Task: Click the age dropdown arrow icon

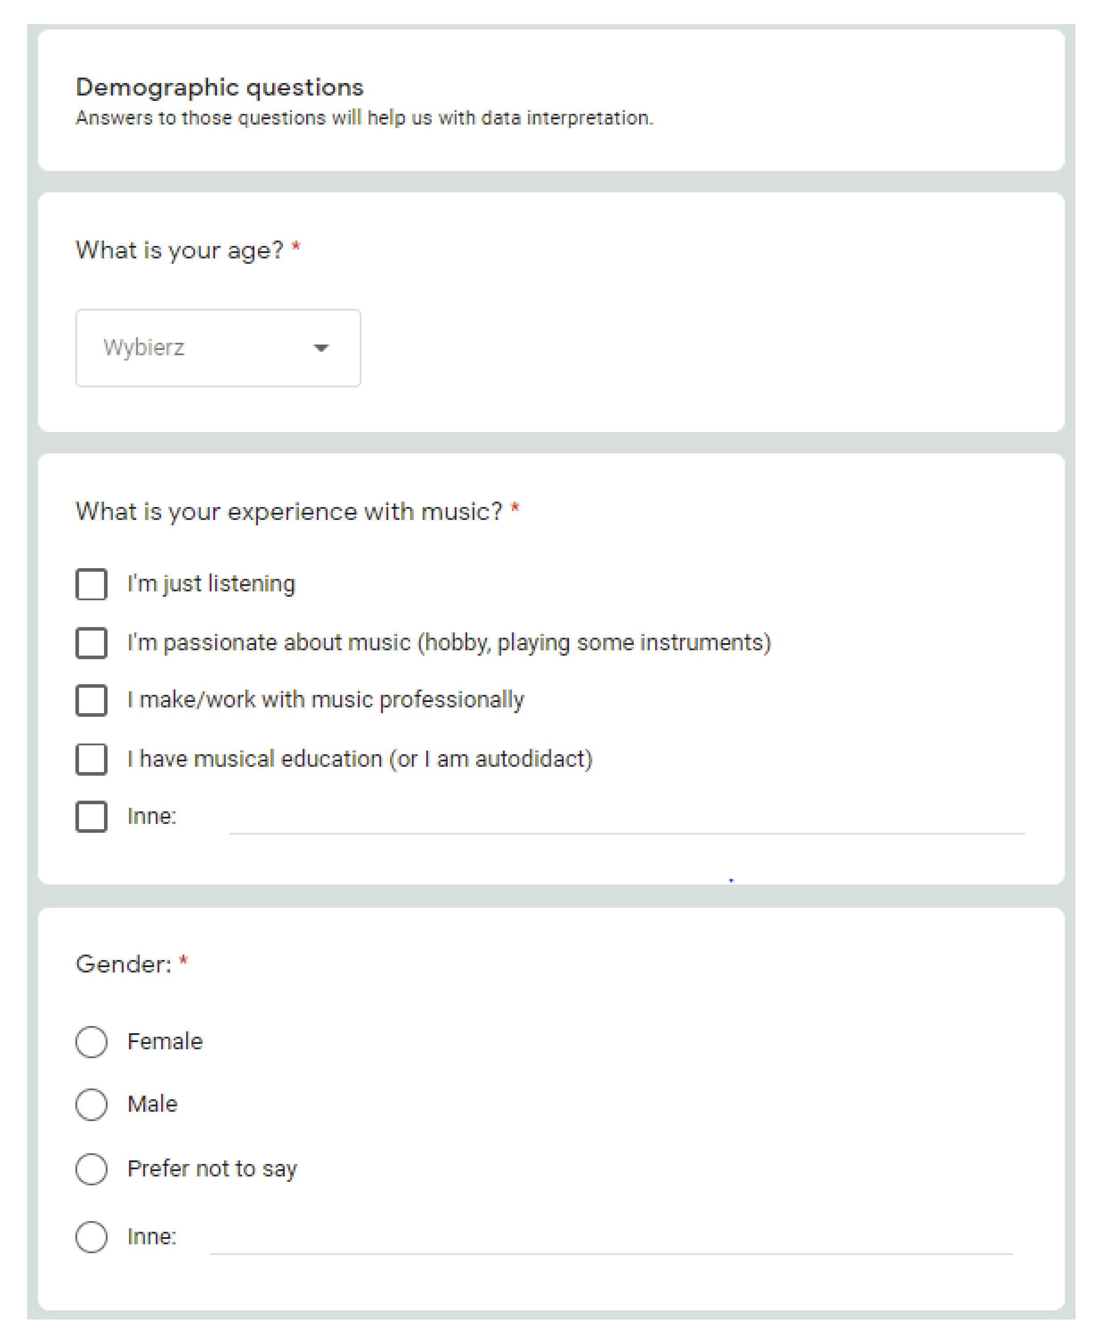Action: point(321,348)
